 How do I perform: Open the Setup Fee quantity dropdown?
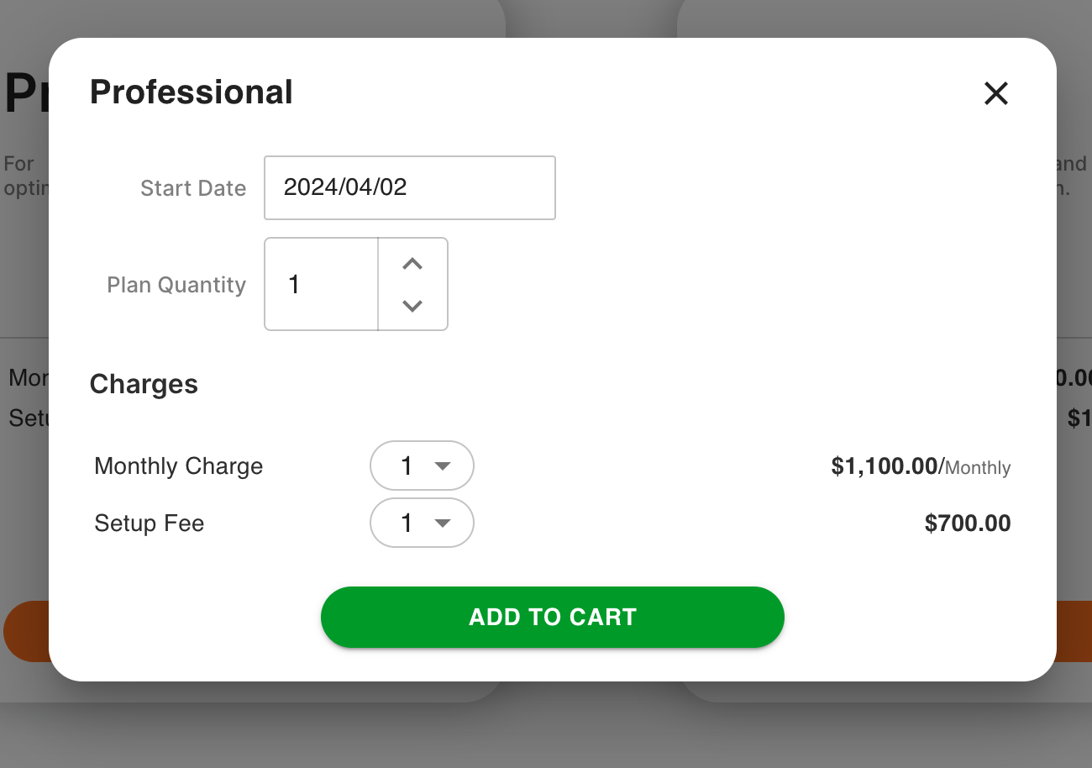click(x=422, y=523)
